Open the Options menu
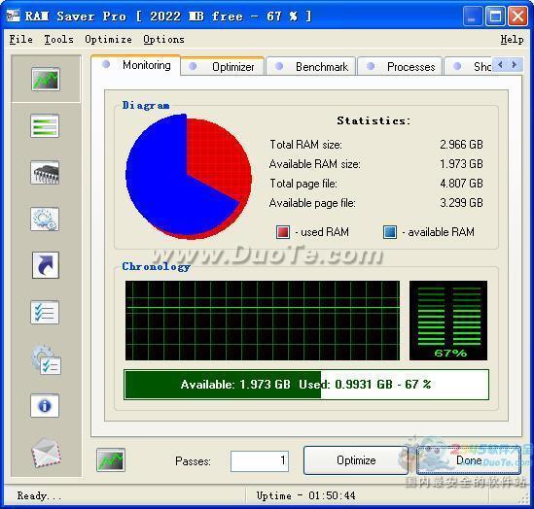 click(163, 40)
